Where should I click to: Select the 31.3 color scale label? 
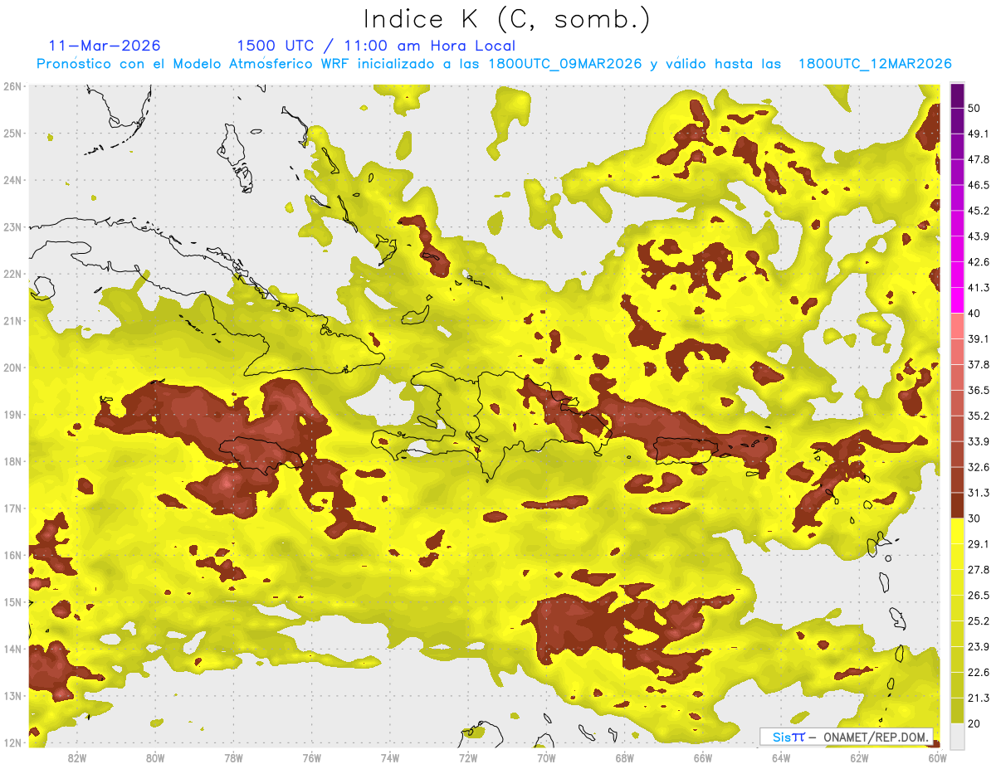click(978, 494)
